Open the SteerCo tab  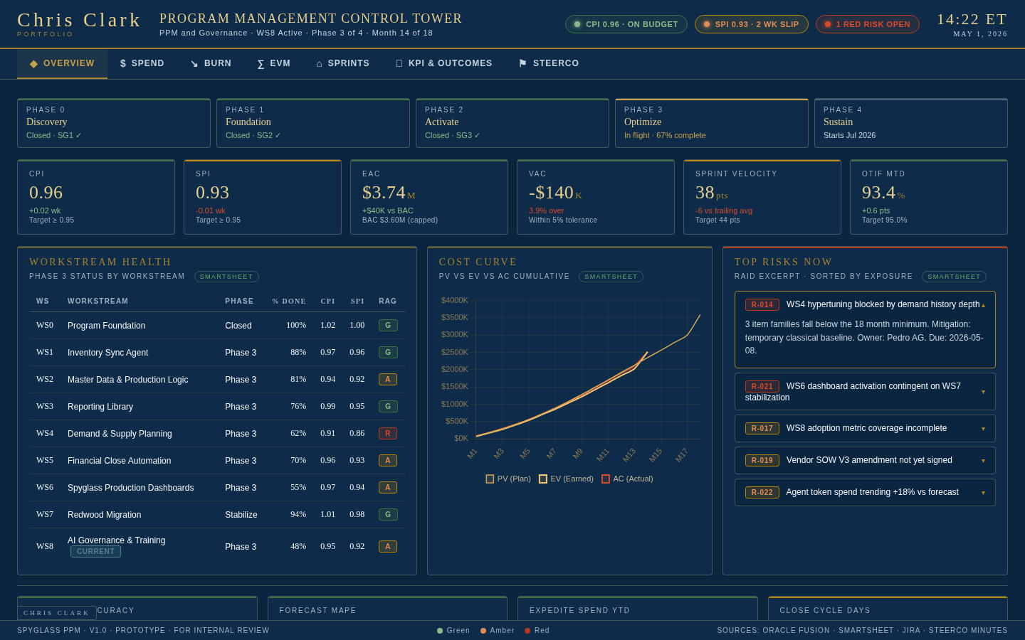(x=549, y=63)
